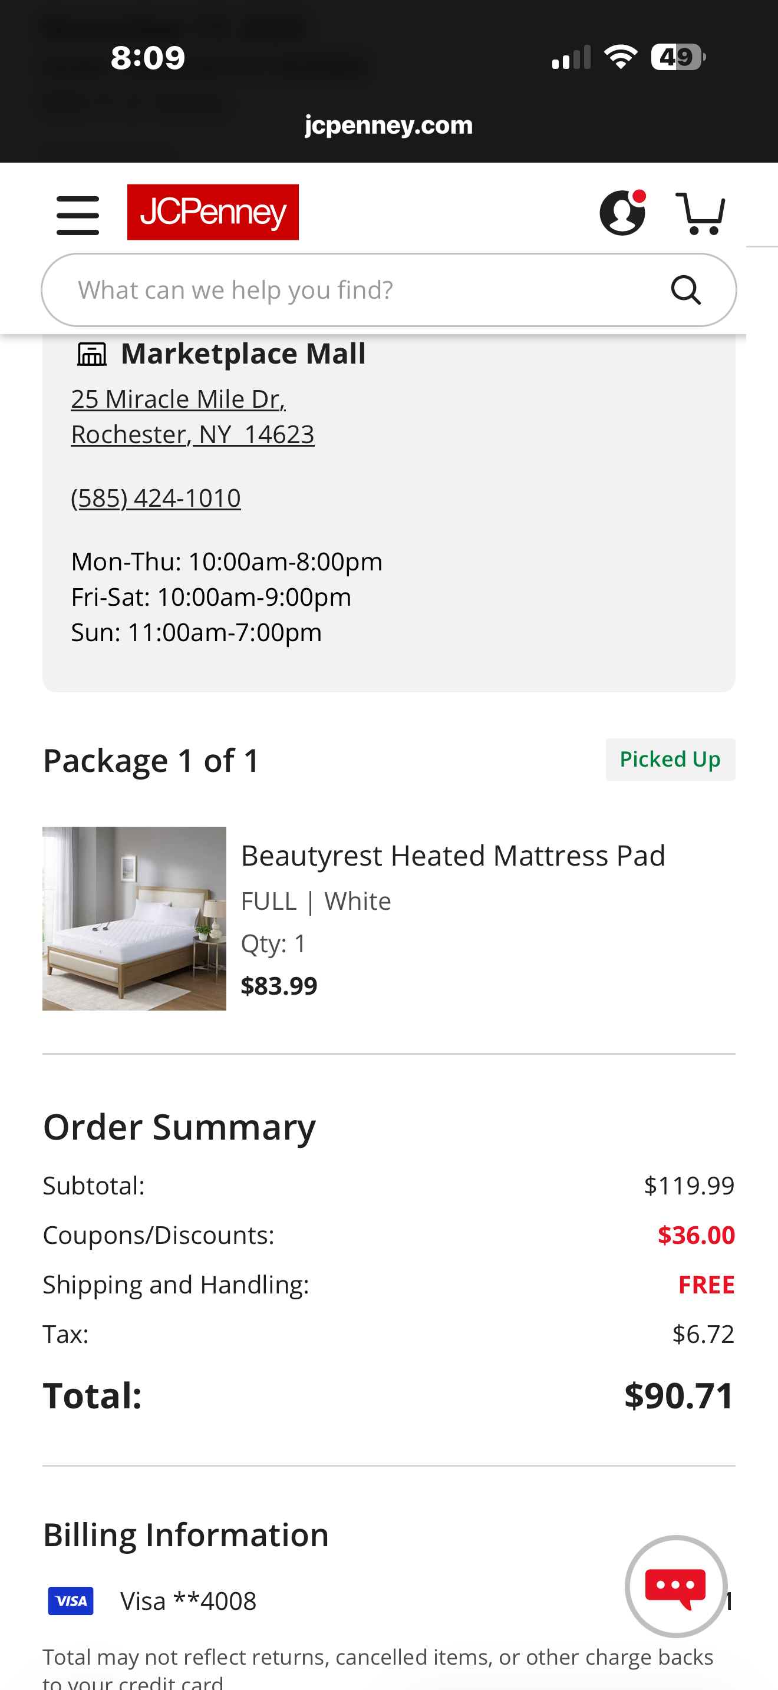
Task: Tap the Visa card icon
Action: coord(71,1601)
